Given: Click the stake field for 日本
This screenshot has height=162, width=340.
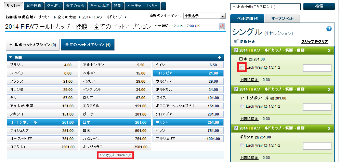Looking at the screenshot, I should [317, 68].
